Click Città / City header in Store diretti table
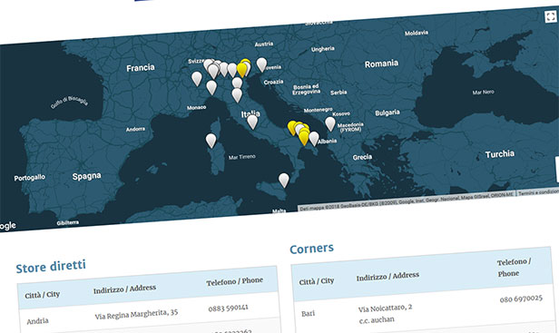Viewport: 559px width, 333px height. (x=42, y=295)
